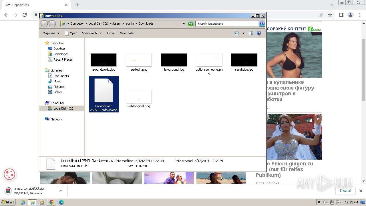Open the Music library

pyautogui.click(x=54, y=81)
